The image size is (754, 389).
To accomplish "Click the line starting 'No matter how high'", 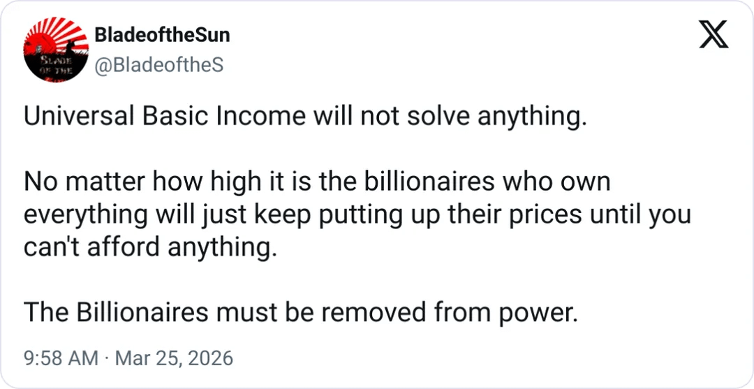I will (x=317, y=182).
